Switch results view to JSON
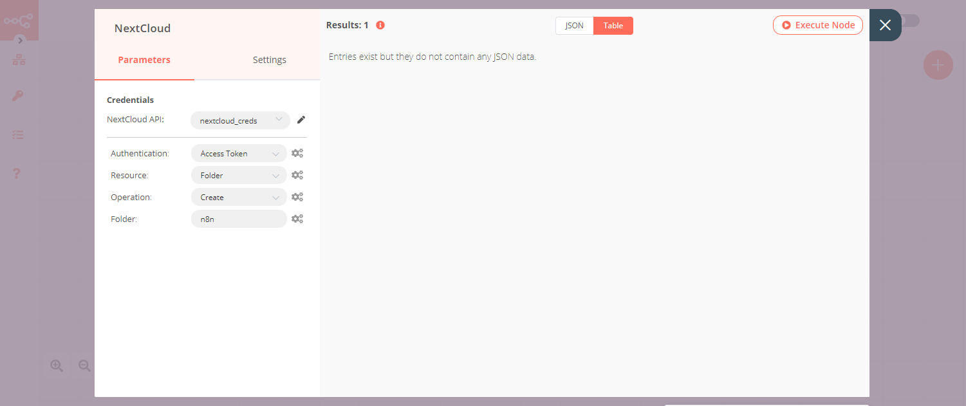 [x=574, y=25]
